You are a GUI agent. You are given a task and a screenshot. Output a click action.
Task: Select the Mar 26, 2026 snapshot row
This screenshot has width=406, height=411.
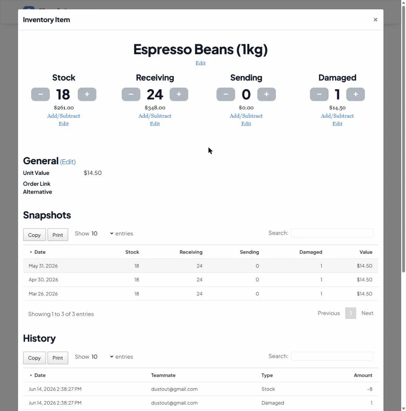click(201, 294)
